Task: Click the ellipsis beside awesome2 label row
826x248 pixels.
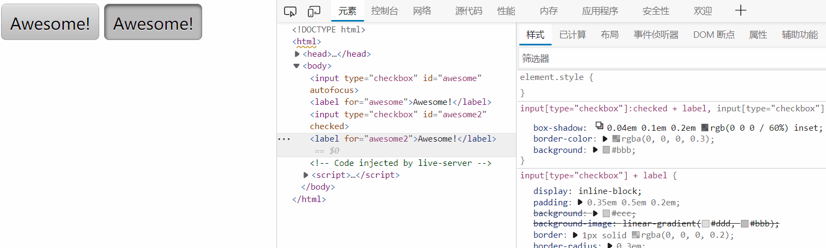Action: [283, 139]
